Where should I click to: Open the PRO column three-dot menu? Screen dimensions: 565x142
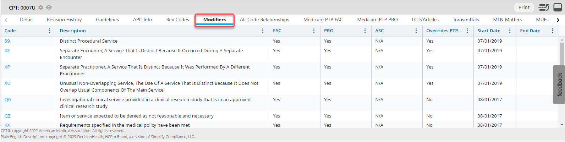(x=365, y=31)
